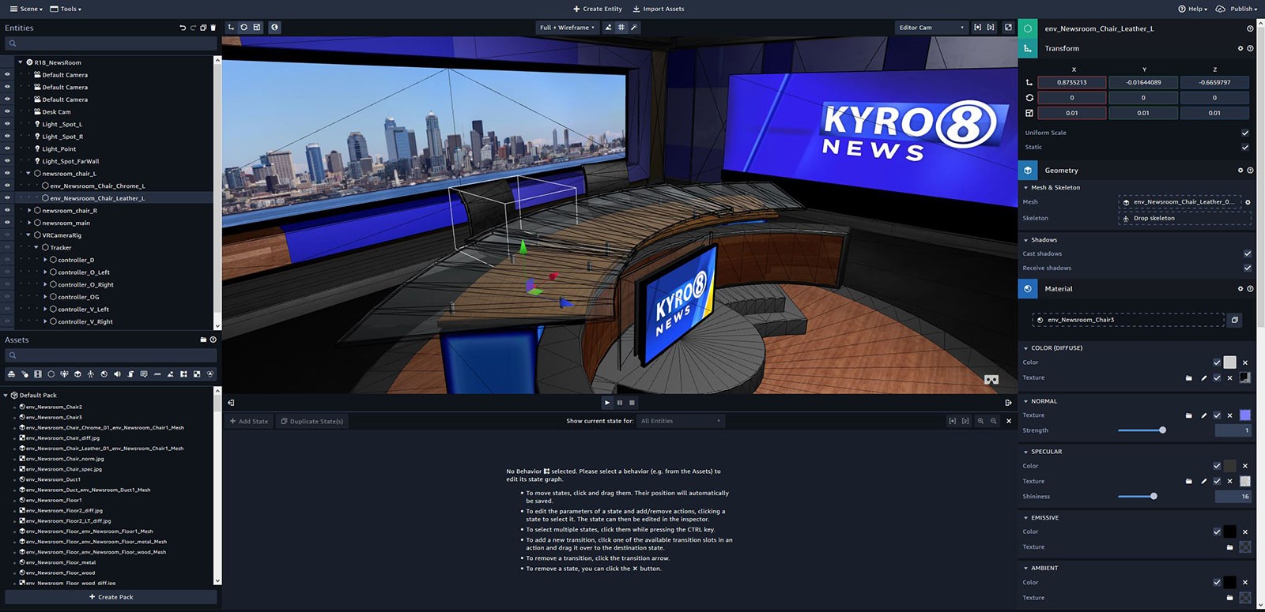Open the Publish menu
Viewport: 1265px width, 612px height.
[1237, 9]
